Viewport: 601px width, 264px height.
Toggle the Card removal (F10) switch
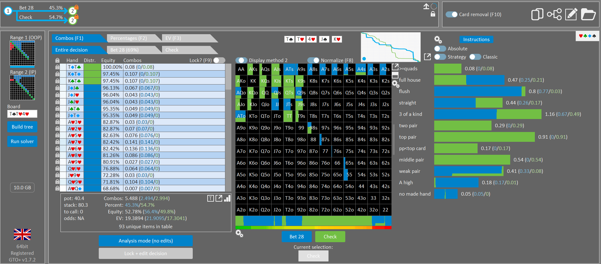point(452,15)
